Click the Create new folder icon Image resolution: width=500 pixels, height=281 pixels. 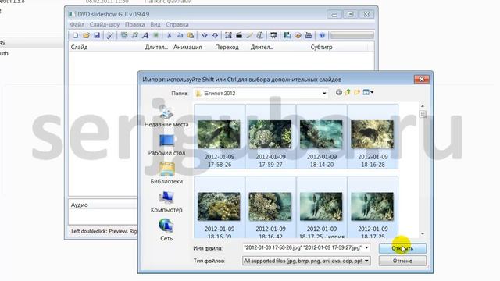pos(357,92)
